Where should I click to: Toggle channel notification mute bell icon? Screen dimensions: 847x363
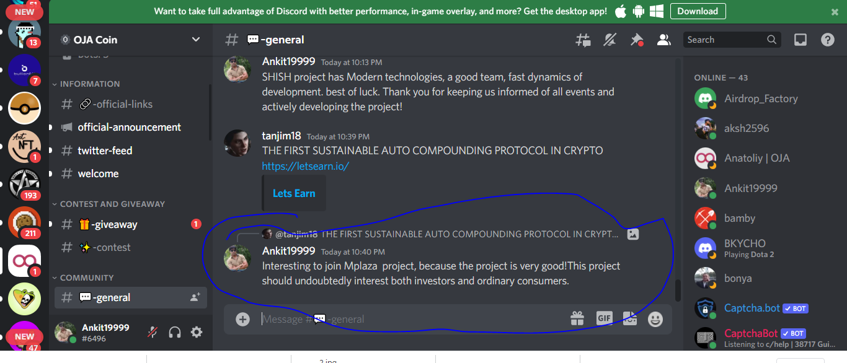[610, 40]
